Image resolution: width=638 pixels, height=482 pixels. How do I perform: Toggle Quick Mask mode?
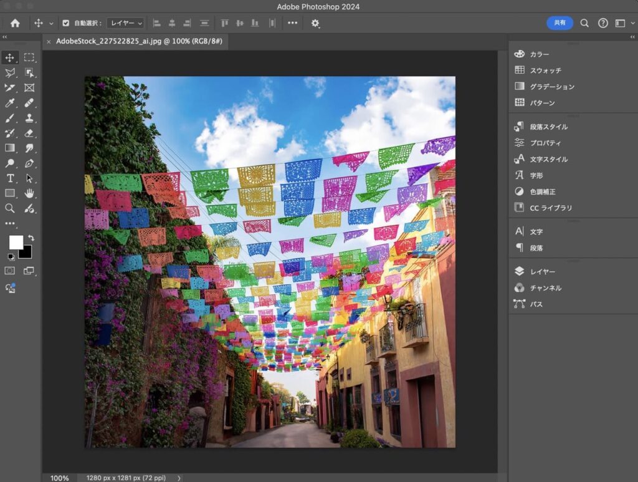10,271
